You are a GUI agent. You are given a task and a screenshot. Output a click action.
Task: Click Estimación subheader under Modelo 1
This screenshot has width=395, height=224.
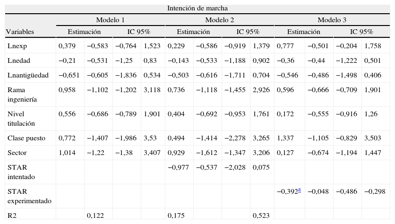point(84,32)
